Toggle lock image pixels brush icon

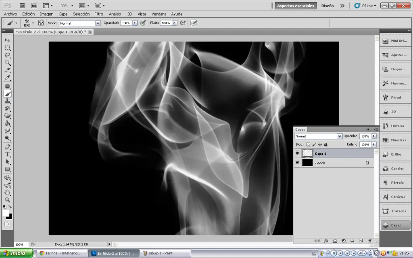(x=314, y=144)
